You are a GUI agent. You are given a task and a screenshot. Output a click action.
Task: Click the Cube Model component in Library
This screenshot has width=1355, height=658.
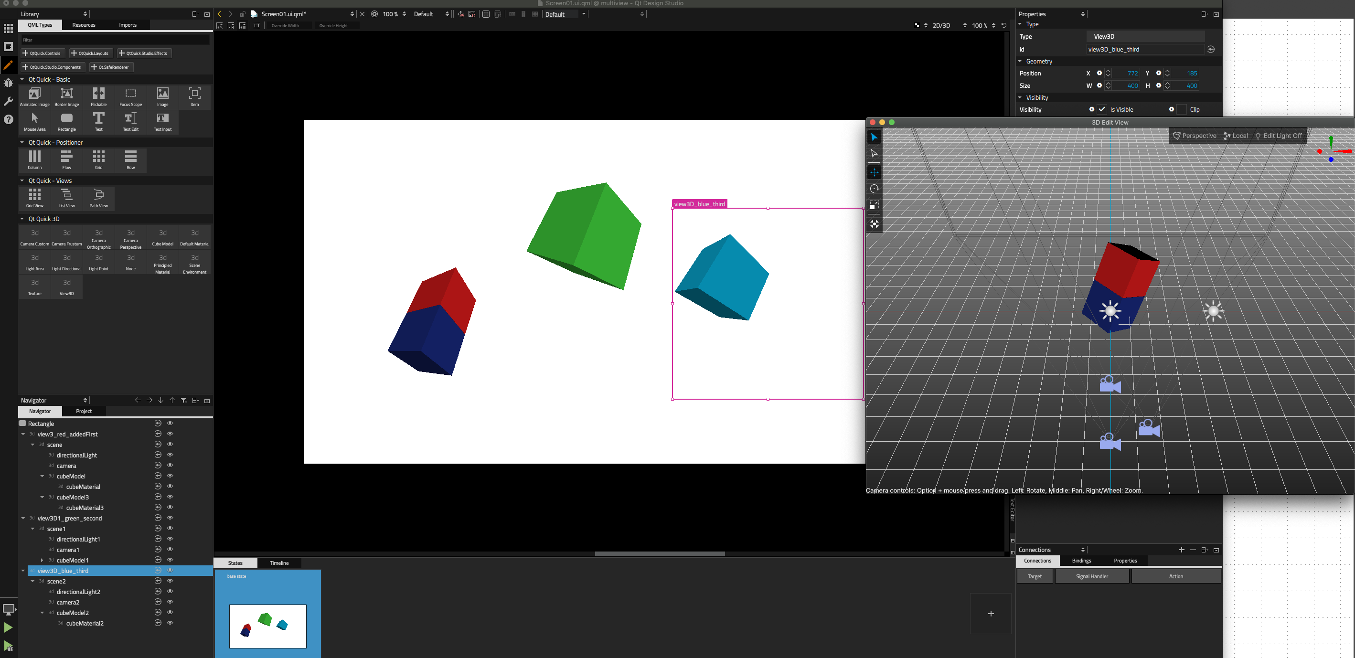pyautogui.click(x=162, y=237)
